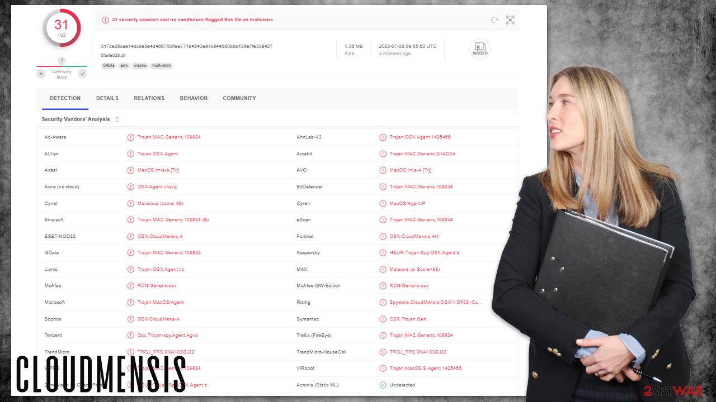Viewport: 716px width, 402px height.
Task: Click the Cynet detection alert icon
Action: [131, 203]
